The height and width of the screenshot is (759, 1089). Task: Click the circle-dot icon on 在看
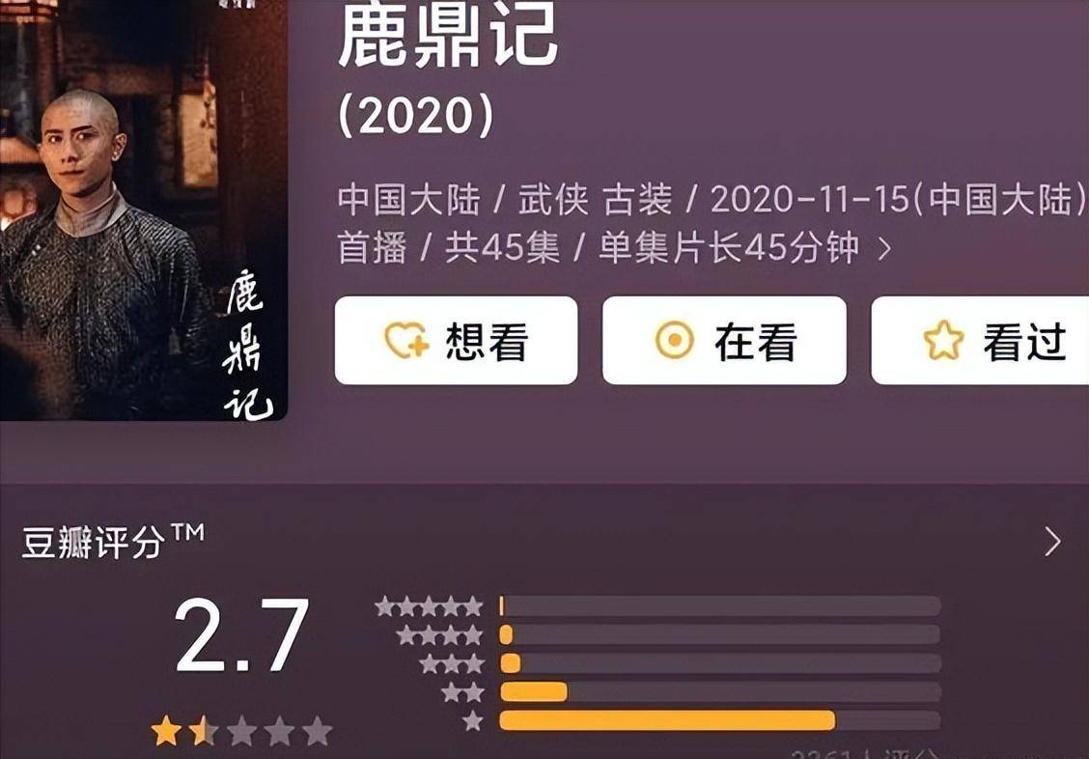point(675,340)
